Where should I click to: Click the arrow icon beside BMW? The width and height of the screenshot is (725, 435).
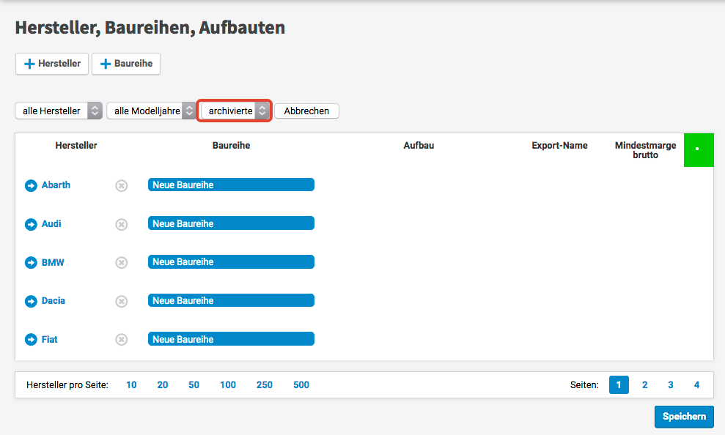tap(31, 263)
